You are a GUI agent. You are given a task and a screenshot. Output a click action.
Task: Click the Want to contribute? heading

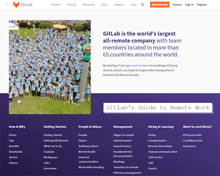point(197,127)
